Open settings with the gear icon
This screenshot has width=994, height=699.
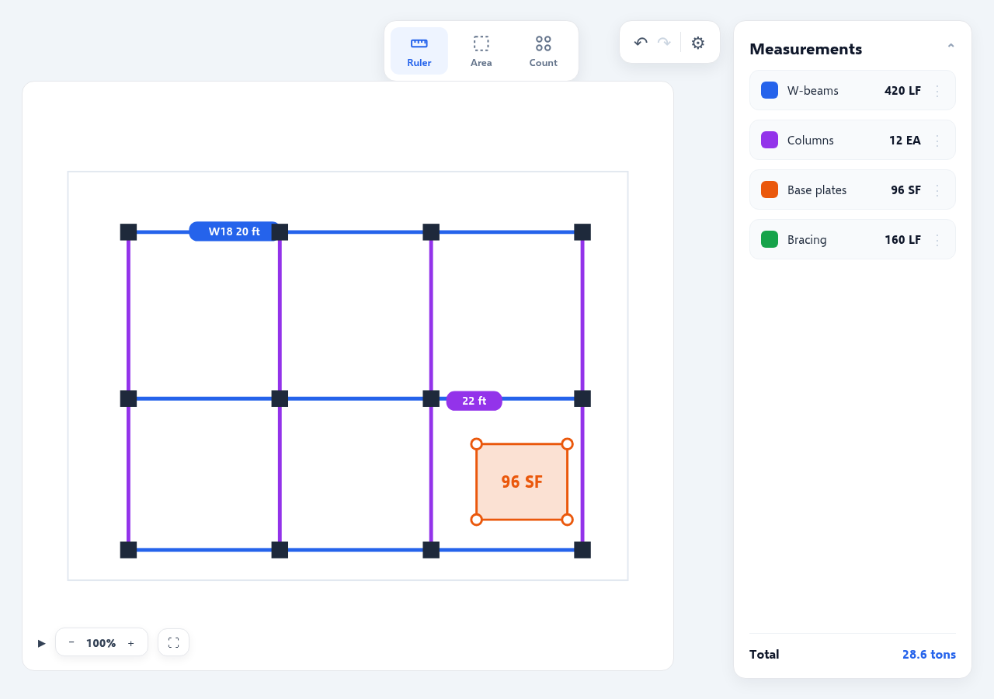[x=698, y=43]
